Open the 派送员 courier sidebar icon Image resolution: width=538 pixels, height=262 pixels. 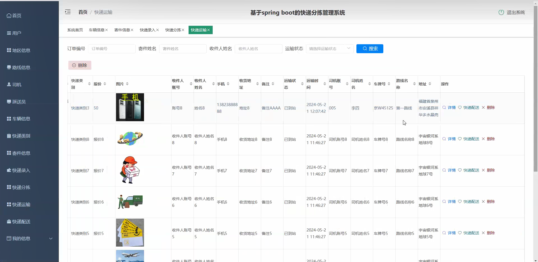point(9,101)
